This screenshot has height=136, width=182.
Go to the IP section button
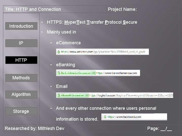[21, 43]
